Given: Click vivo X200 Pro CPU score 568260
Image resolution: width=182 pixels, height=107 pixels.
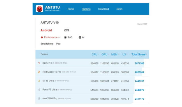Looking at the screenshot, I should 94,99.
